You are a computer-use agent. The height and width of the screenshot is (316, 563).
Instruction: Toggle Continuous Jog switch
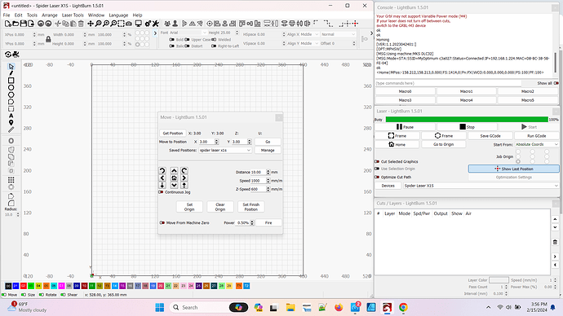[x=161, y=192]
